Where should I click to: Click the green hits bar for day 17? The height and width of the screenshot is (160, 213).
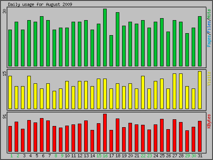(x=111, y=51)
